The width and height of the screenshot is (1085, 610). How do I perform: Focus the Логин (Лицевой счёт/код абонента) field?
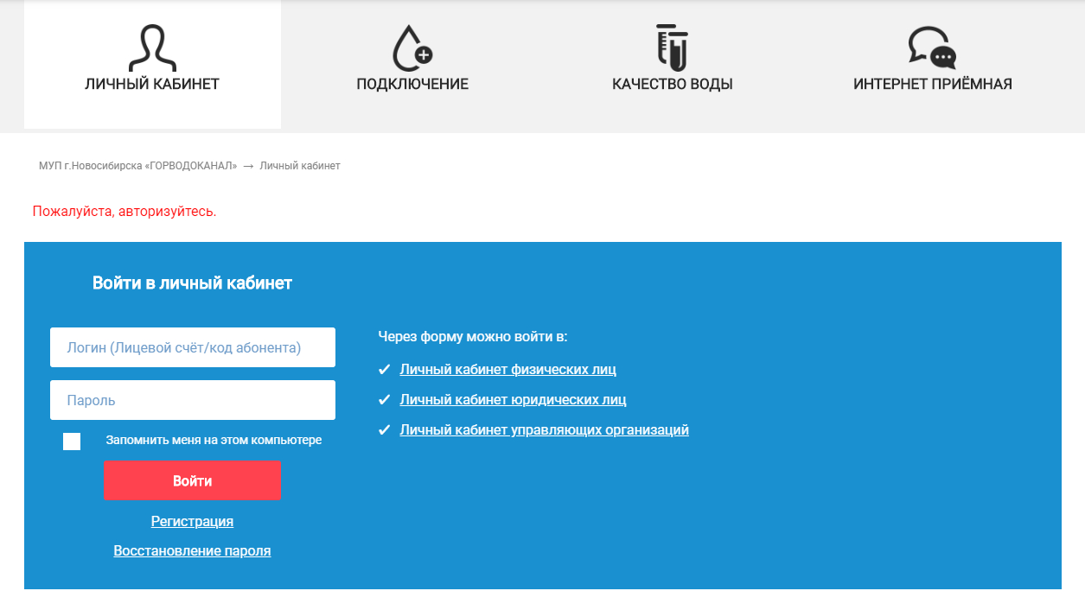tap(193, 347)
